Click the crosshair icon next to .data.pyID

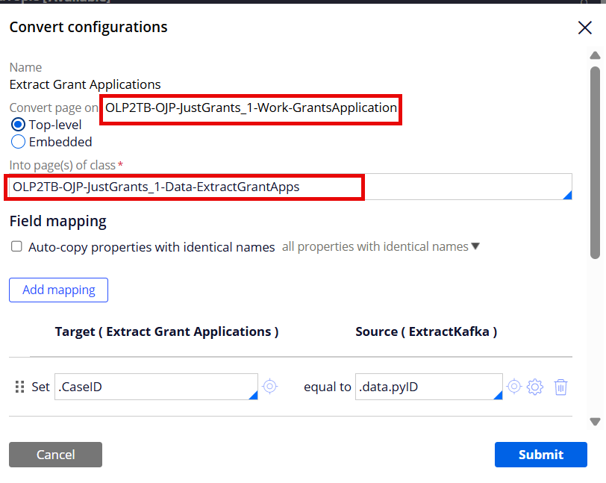514,386
